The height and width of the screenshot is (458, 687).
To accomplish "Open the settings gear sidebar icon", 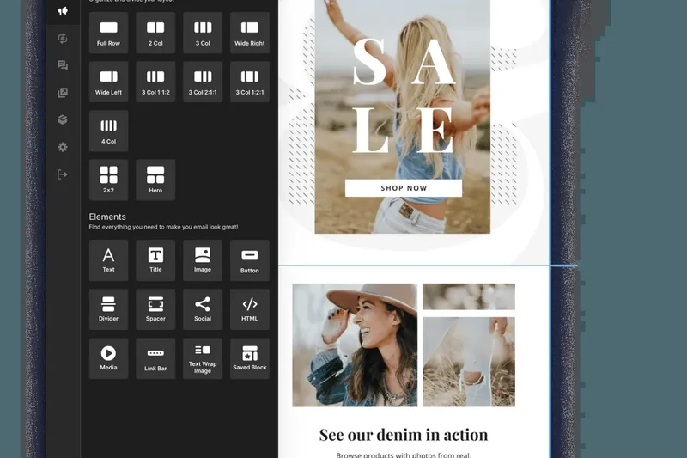I will pyautogui.click(x=63, y=147).
